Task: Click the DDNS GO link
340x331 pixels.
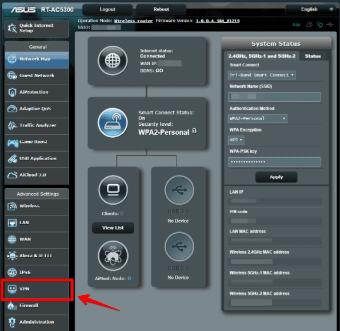Action: pos(159,71)
